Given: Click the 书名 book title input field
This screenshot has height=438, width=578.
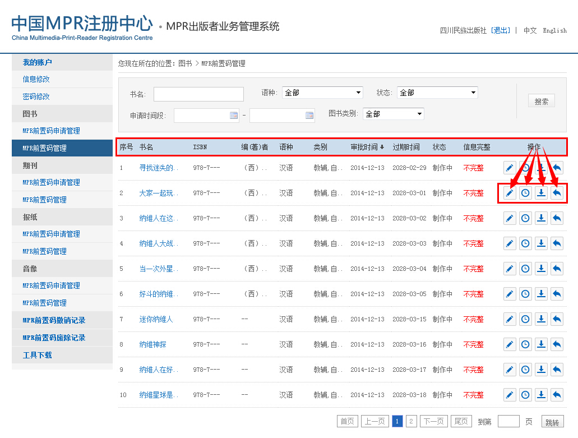Looking at the screenshot, I should (x=198, y=94).
